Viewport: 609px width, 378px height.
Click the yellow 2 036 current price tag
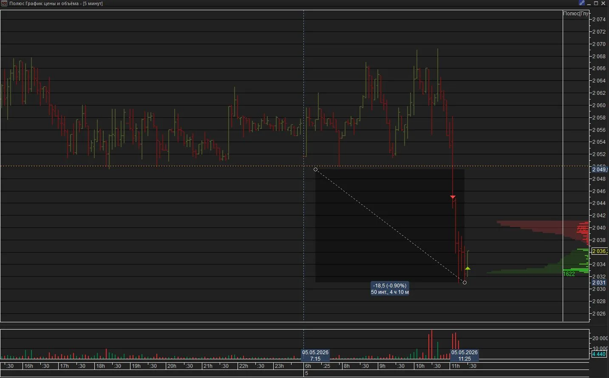(x=599, y=251)
